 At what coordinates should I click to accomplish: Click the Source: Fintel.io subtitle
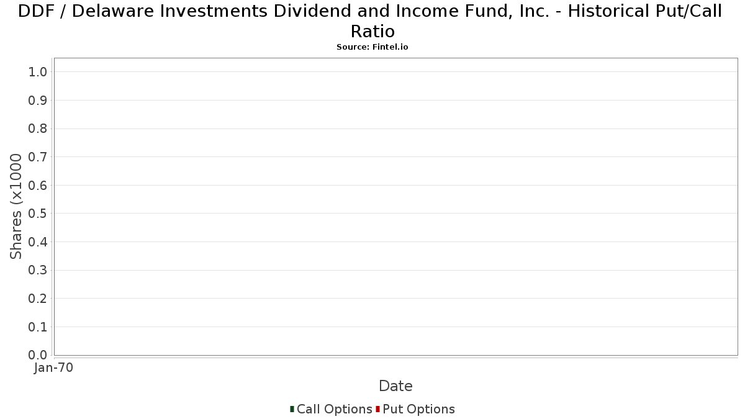372,47
